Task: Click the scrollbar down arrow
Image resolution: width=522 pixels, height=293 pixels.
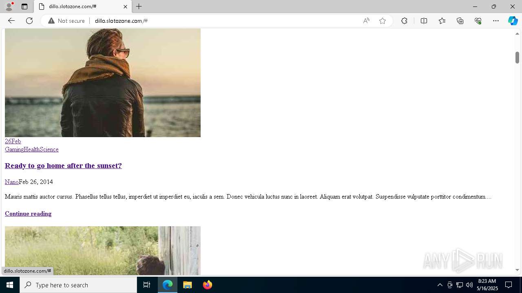Action: coord(517,270)
